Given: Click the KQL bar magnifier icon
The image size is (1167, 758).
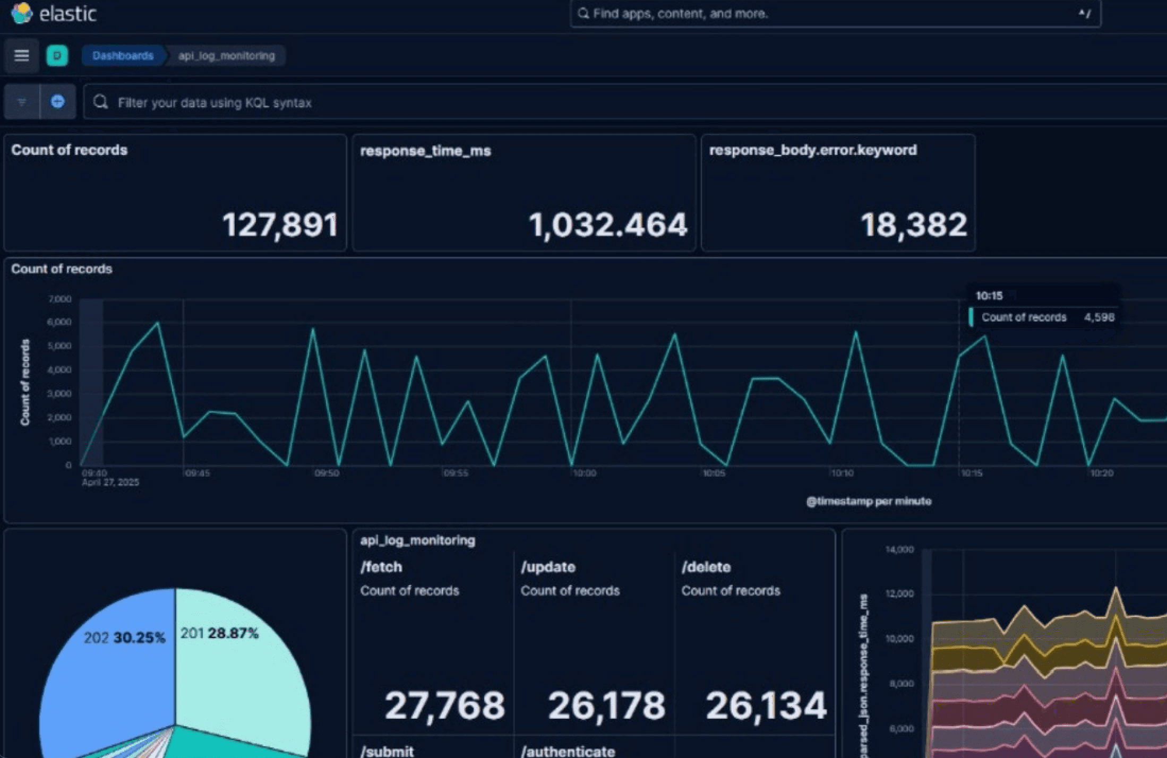Looking at the screenshot, I should point(101,102).
